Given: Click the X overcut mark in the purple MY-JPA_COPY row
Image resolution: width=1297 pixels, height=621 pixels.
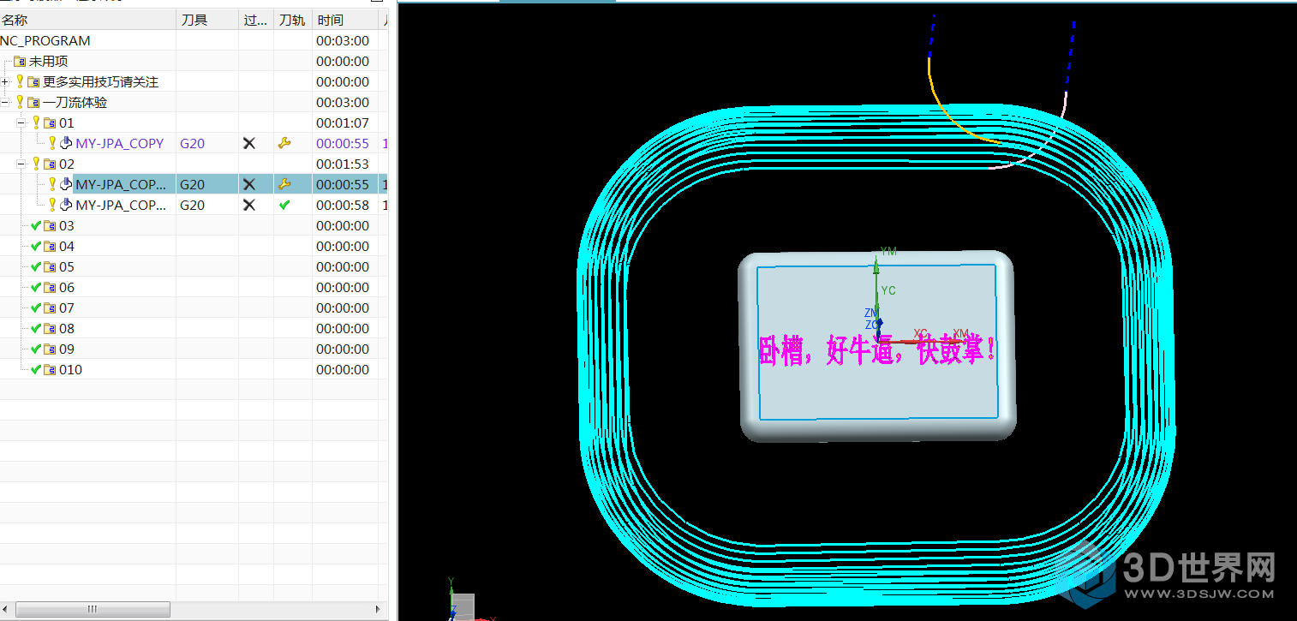Looking at the screenshot, I should (249, 144).
